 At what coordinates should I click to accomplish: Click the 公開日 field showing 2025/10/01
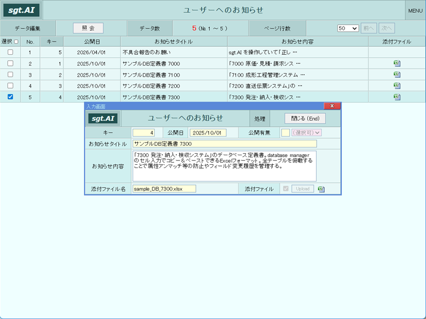click(x=208, y=132)
